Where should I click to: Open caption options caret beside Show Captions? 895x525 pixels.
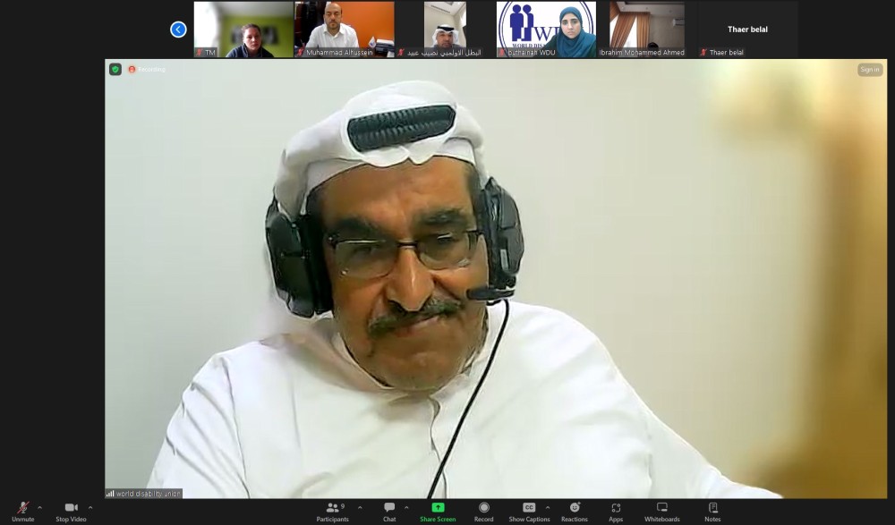[x=548, y=507]
